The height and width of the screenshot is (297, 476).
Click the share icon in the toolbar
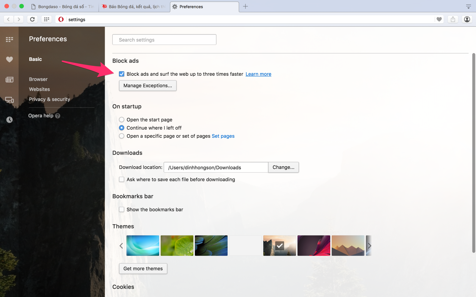453,19
